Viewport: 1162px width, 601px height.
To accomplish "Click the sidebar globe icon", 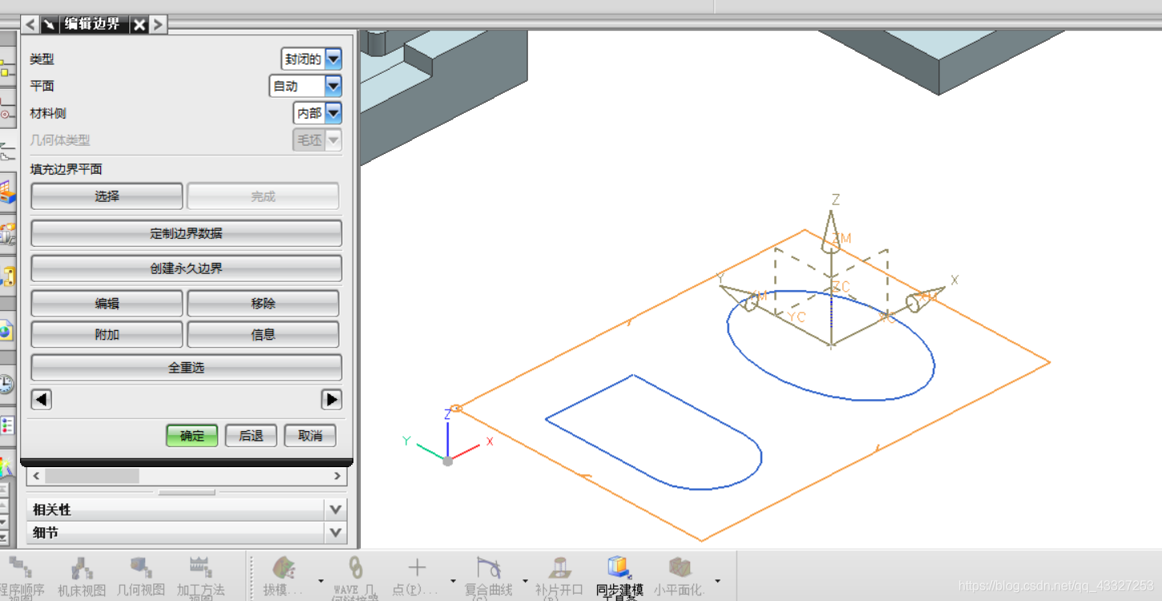I will point(6,330).
